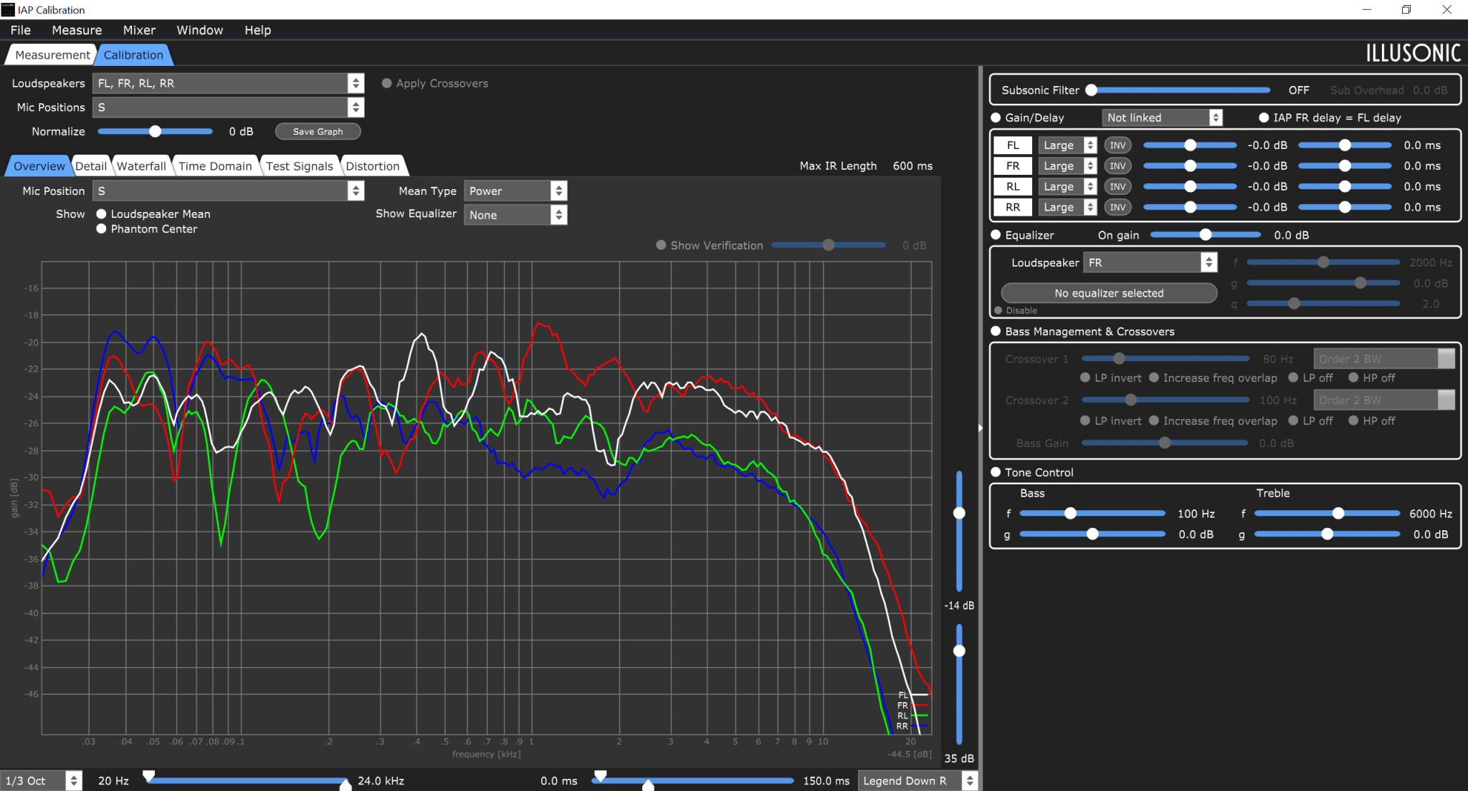Screen dimensions: 1468x791
Task: Select the FR channel label box
Action: pos(1013,166)
